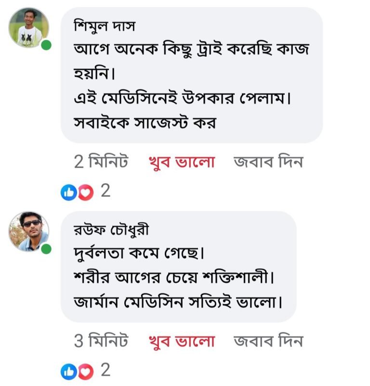Click red heart icon under শিমুল দাস comment
370x386 pixels.
(85, 193)
